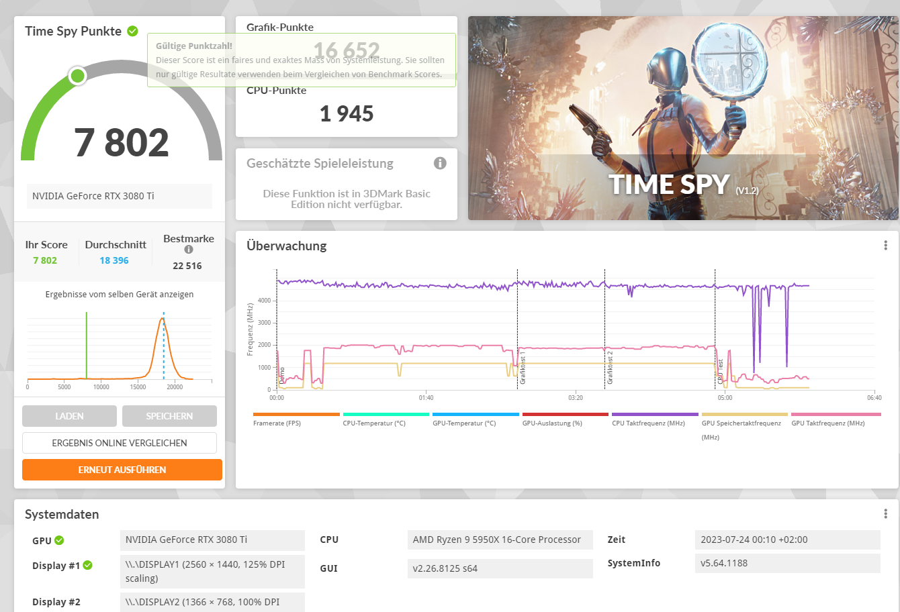Click the Demo marker in chart
This screenshot has height=612, width=900.
click(282, 376)
